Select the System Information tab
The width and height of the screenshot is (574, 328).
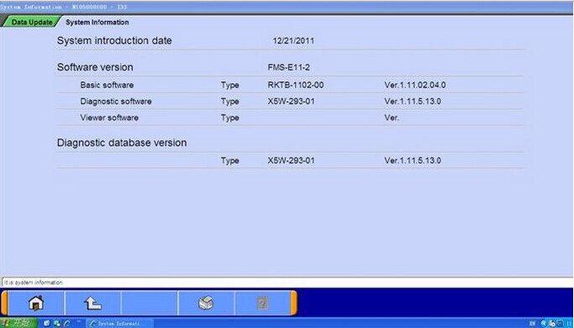coord(97,23)
